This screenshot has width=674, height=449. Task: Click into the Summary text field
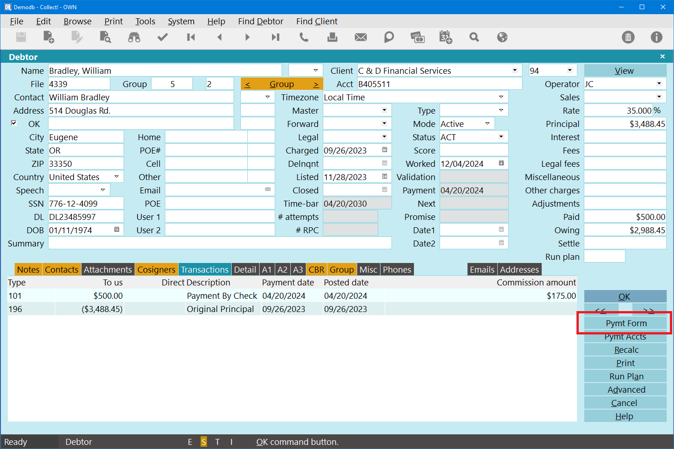pos(220,243)
